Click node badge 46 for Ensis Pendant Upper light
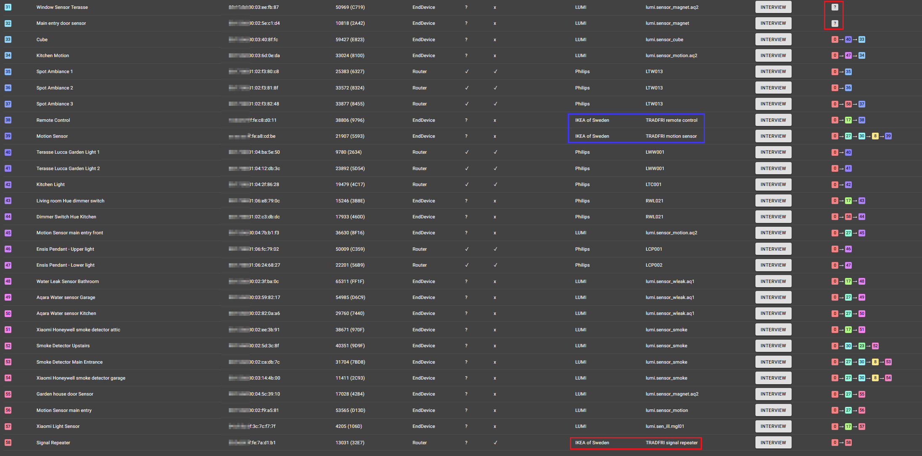The image size is (922, 456). pos(8,249)
